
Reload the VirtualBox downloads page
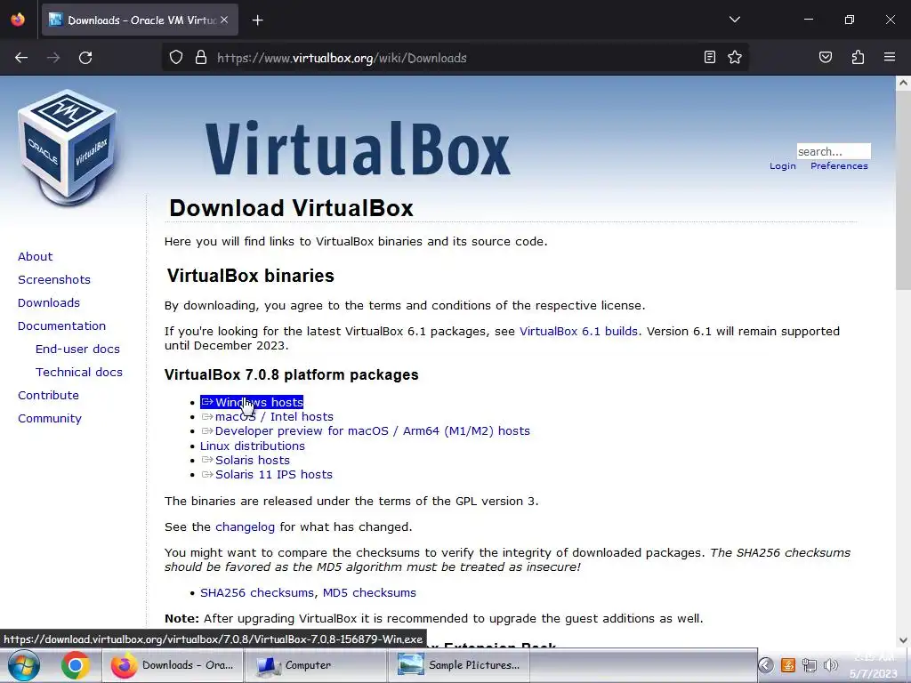click(85, 58)
